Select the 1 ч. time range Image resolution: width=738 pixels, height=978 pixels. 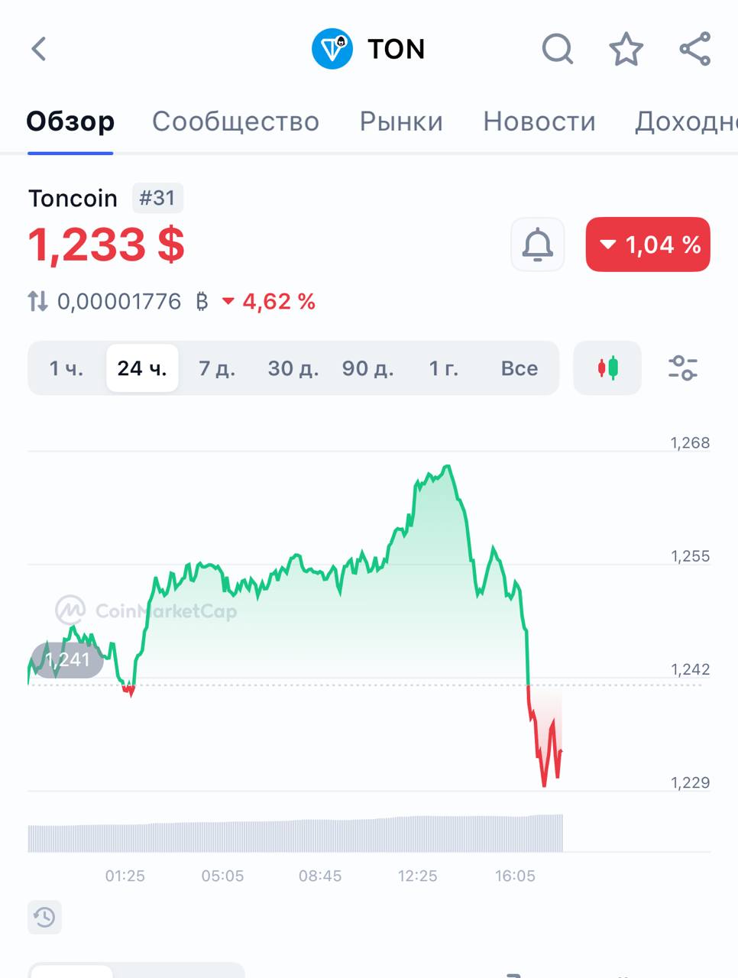66,368
